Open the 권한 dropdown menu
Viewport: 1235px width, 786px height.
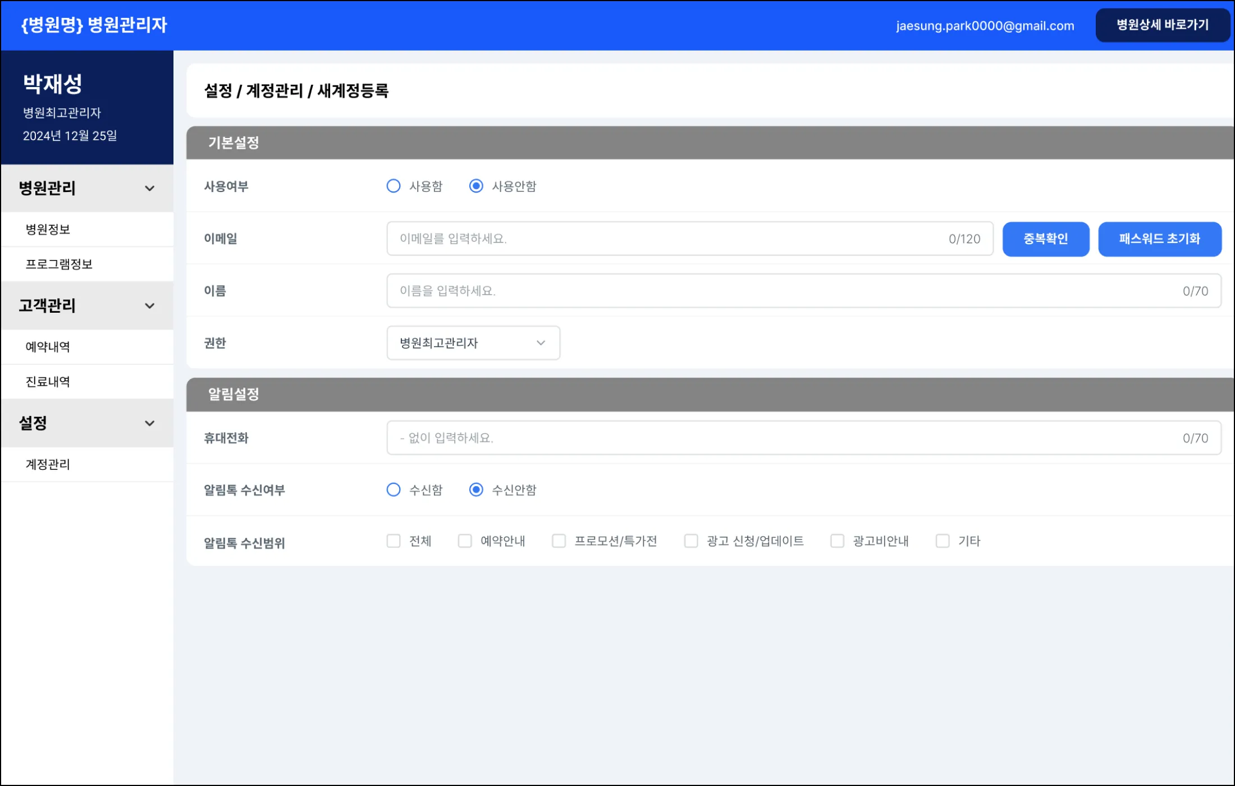coord(473,343)
